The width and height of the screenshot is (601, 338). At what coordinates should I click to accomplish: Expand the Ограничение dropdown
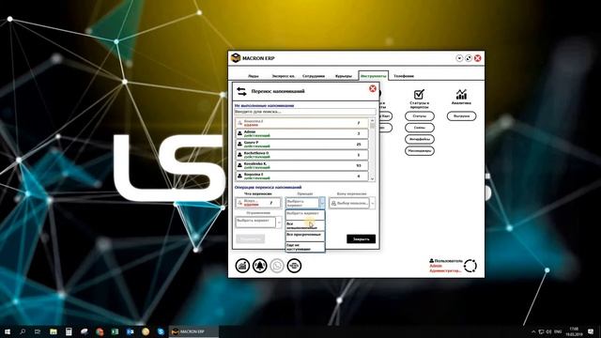pyautogui.click(x=279, y=223)
